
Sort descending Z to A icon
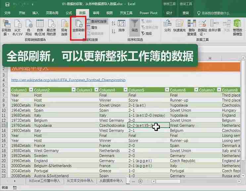[x=113, y=31]
